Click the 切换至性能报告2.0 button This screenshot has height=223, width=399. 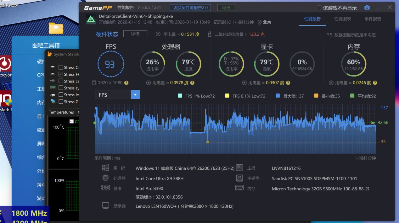point(190,8)
